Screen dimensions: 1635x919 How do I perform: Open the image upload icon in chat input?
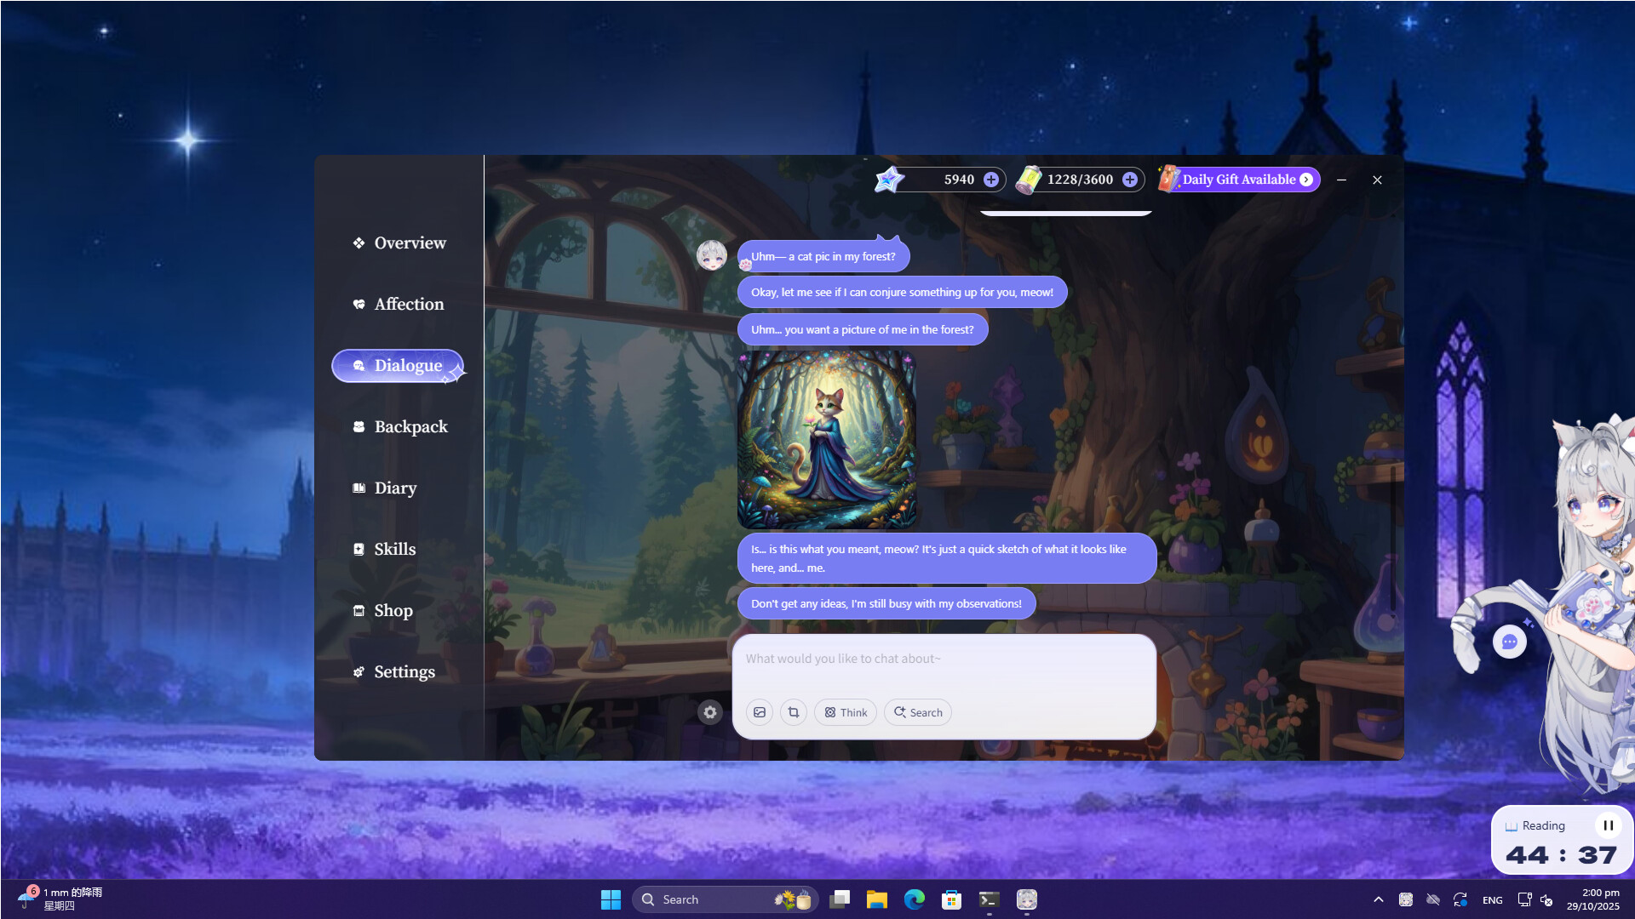[x=760, y=712]
